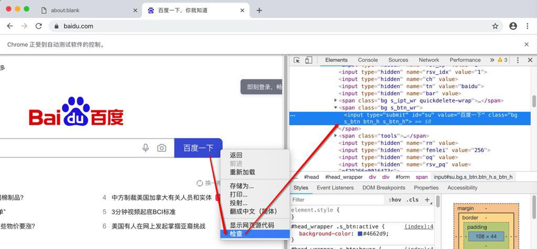Switch to the Performance tab
The height and width of the screenshot is (249, 537).
[465, 60]
